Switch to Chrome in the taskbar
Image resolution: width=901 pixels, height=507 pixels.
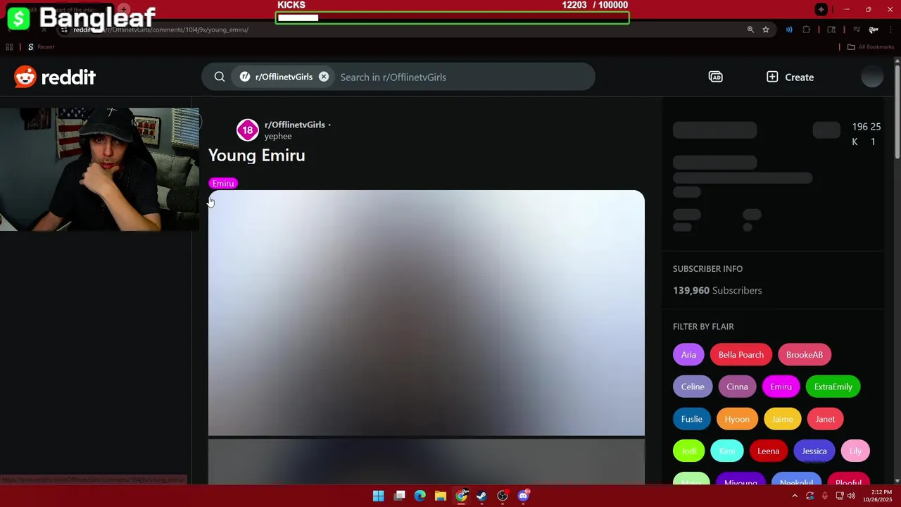(461, 496)
